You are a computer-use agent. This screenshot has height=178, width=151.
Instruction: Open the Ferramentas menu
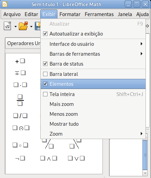pyautogui.click(x=99, y=14)
